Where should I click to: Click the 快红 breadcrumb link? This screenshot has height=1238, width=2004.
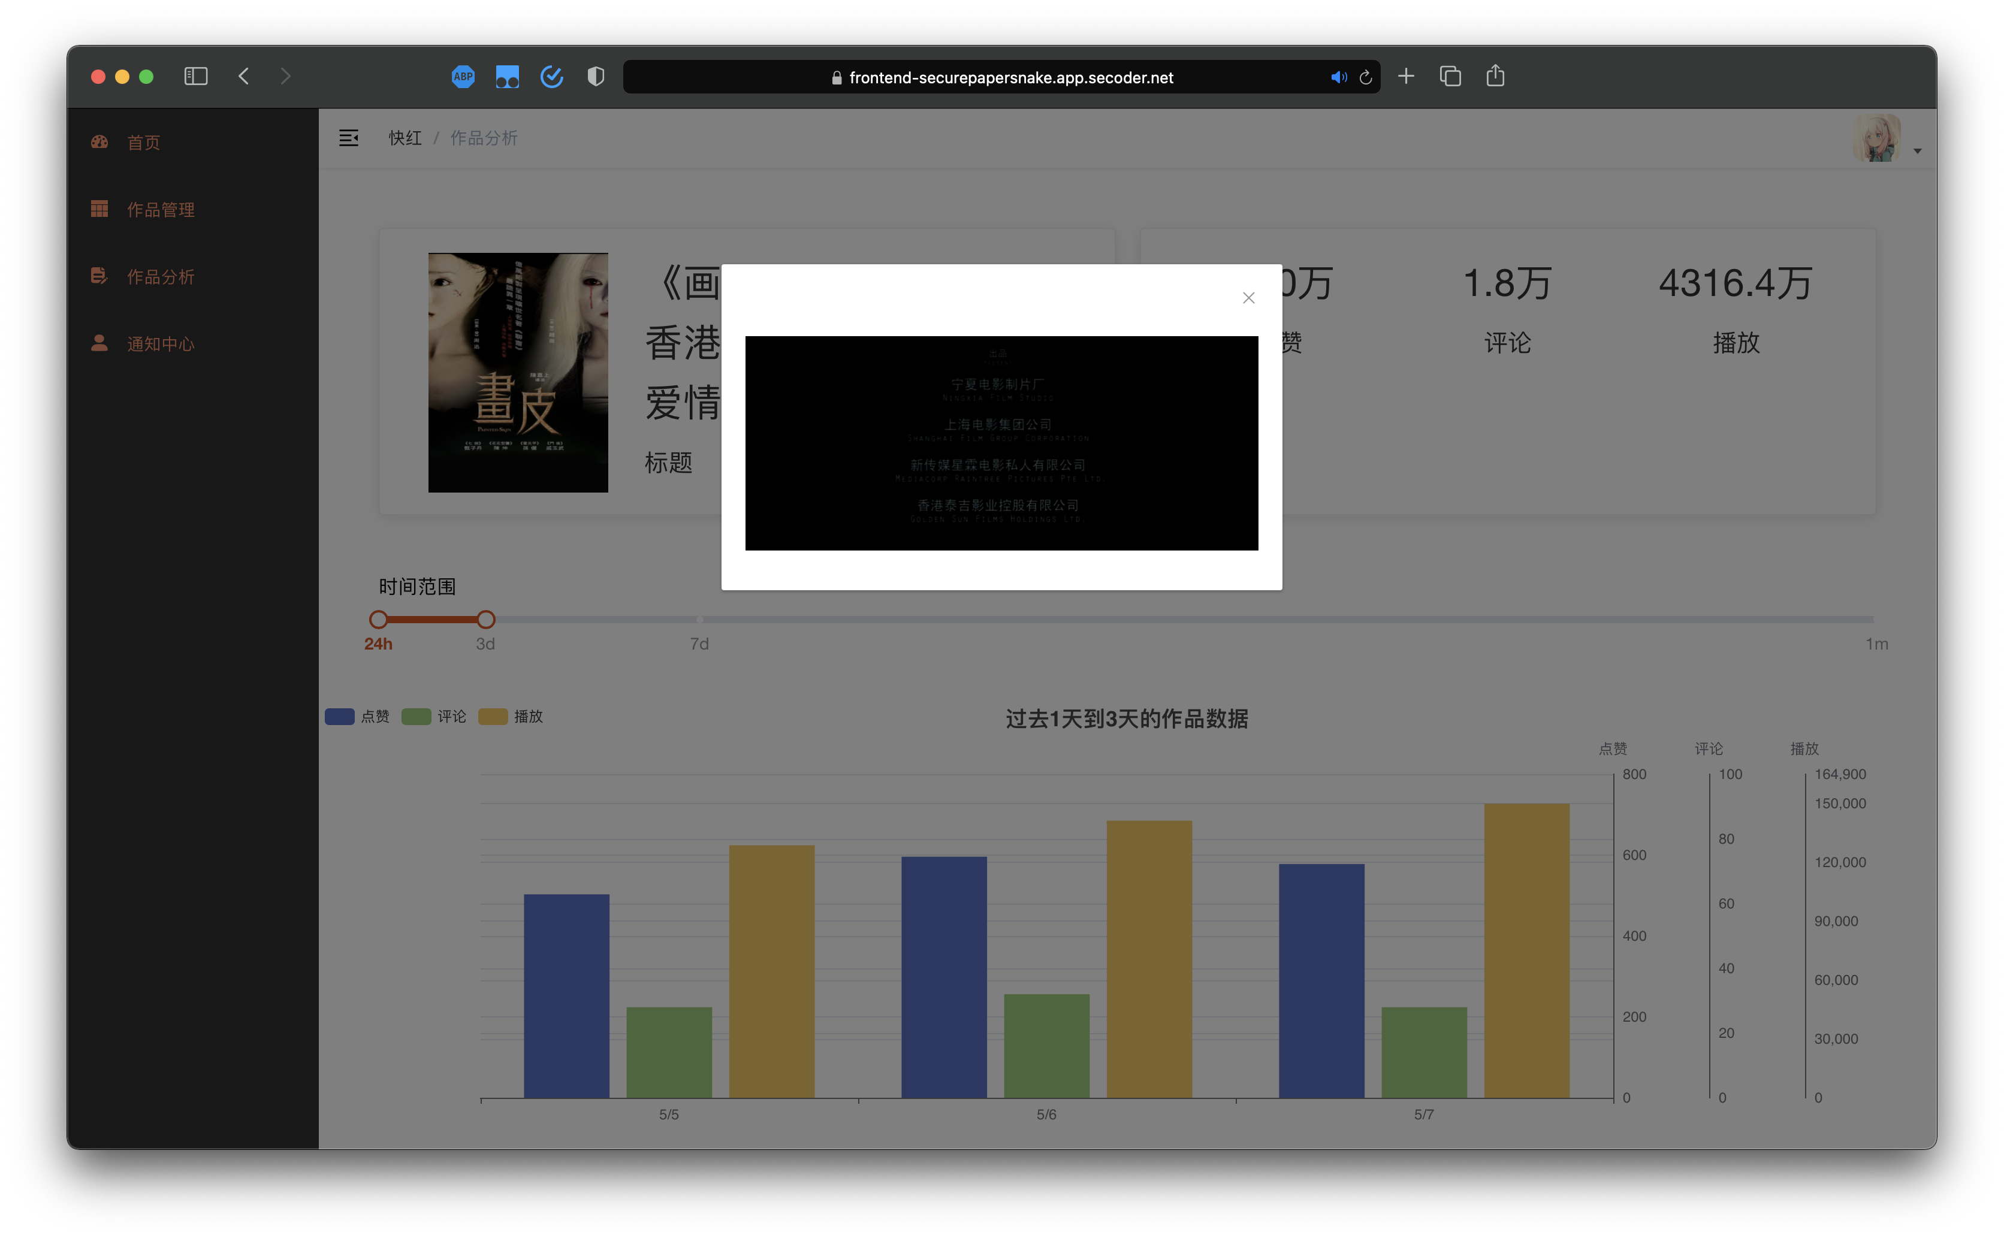pos(405,138)
